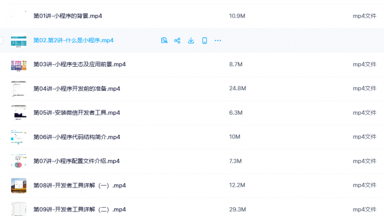Viewport: 384px width, 216px height.
Task: Click the 6.3M size value
Action: (236, 113)
